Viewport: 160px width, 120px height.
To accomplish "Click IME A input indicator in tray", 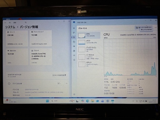I will point(137,101).
